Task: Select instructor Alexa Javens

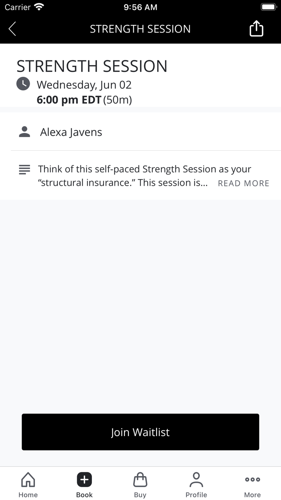Action: point(71,132)
